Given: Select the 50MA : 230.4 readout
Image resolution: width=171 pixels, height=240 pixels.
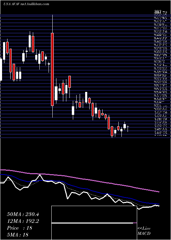Looking at the screenshot, I should tap(23, 214).
